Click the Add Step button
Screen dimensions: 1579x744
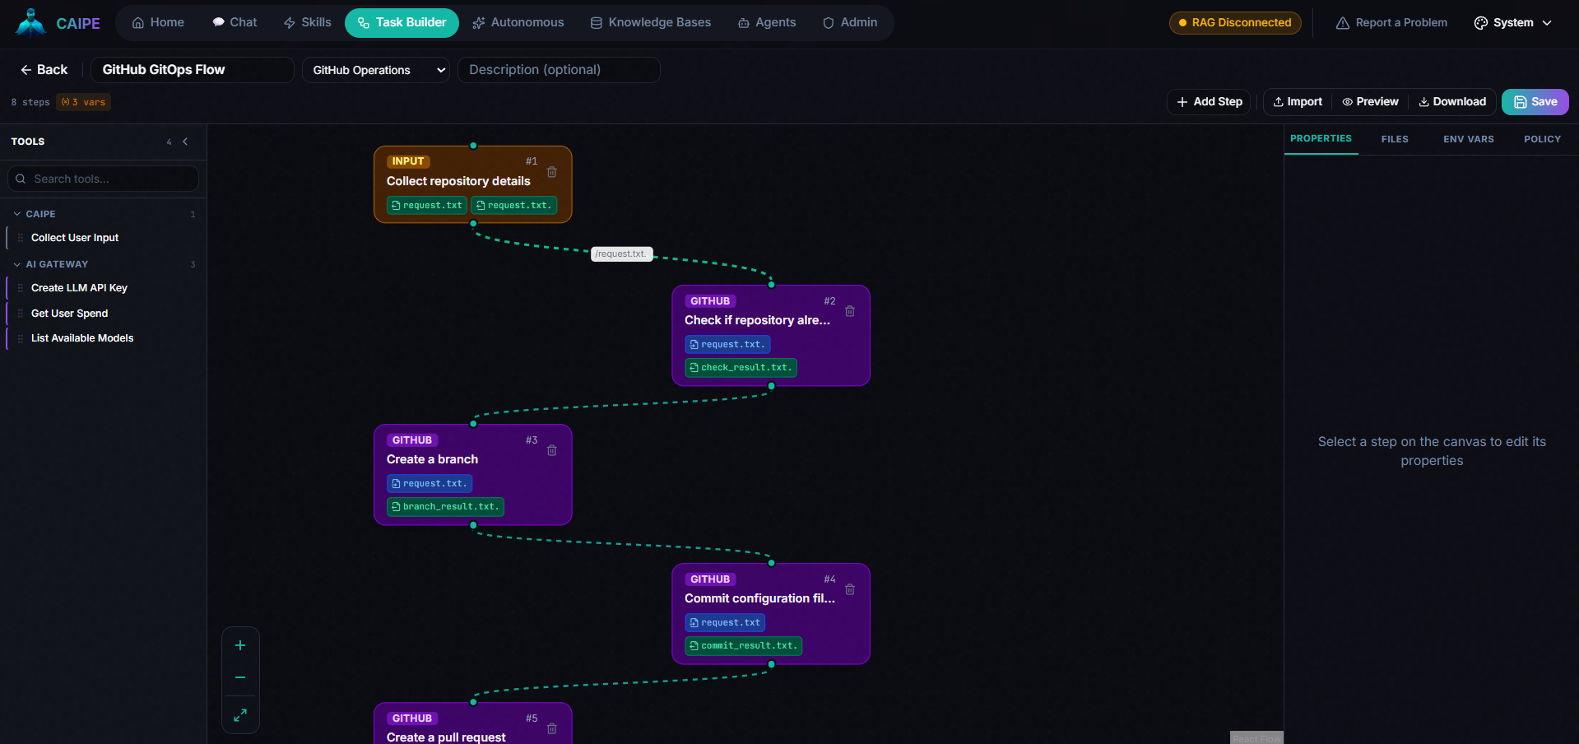1208,101
